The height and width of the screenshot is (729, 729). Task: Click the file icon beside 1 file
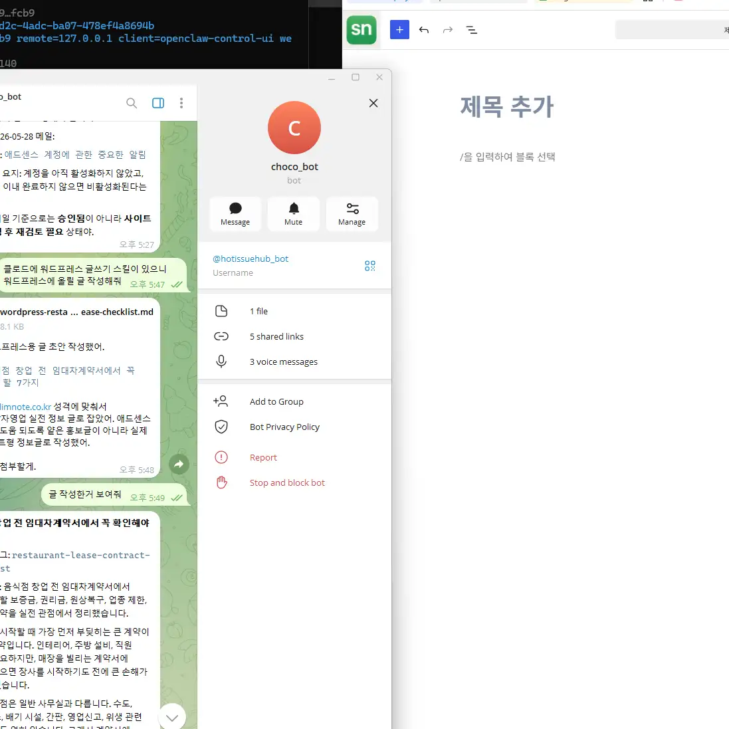(221, 311)
